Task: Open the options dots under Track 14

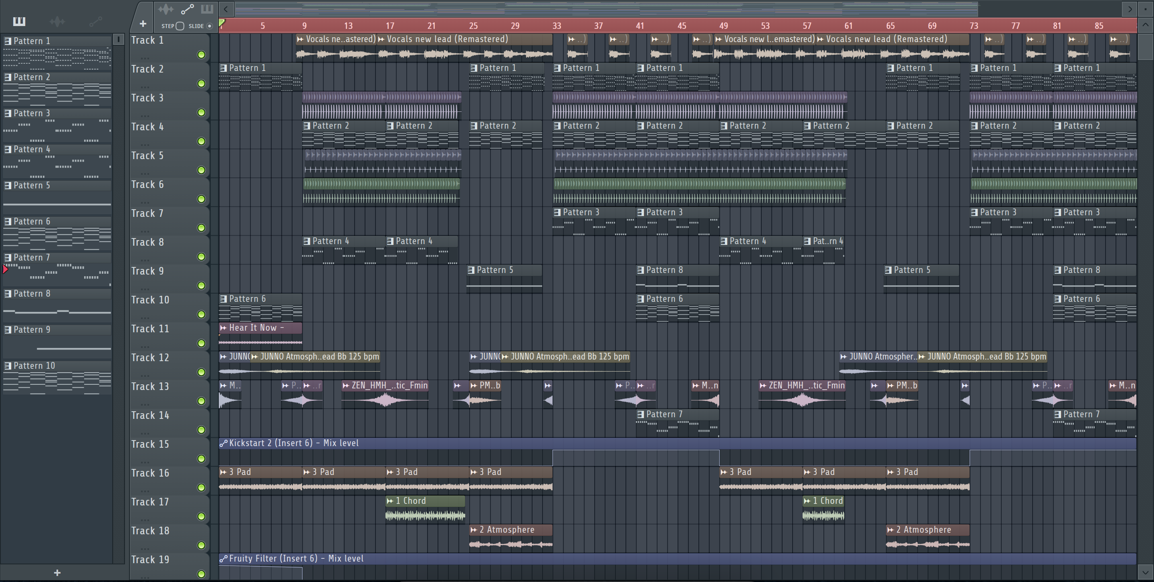Action: coord(144,433)
